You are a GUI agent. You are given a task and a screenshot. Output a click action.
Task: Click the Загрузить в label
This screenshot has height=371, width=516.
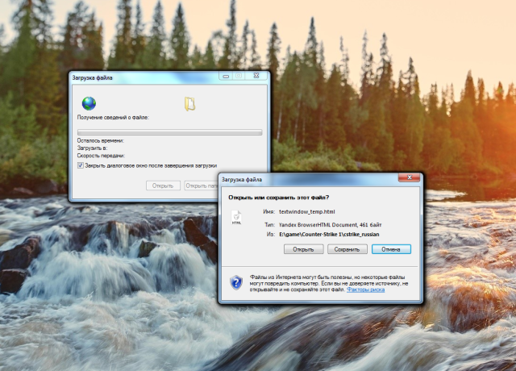coord(92,148)
